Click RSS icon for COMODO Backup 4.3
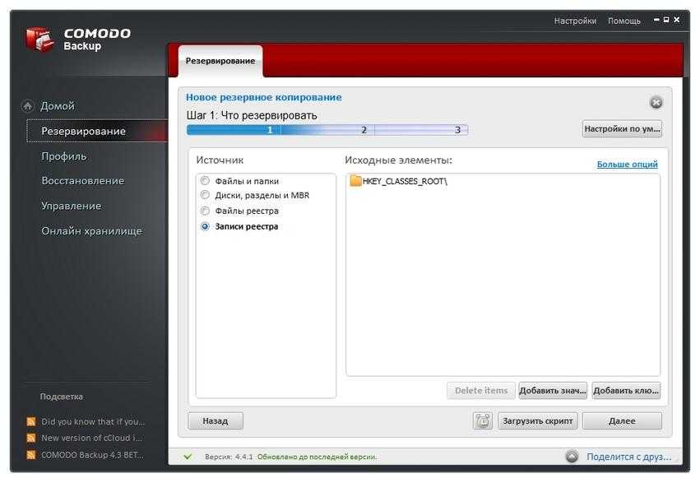The image size is (700, 483). [x=31, y=454]
